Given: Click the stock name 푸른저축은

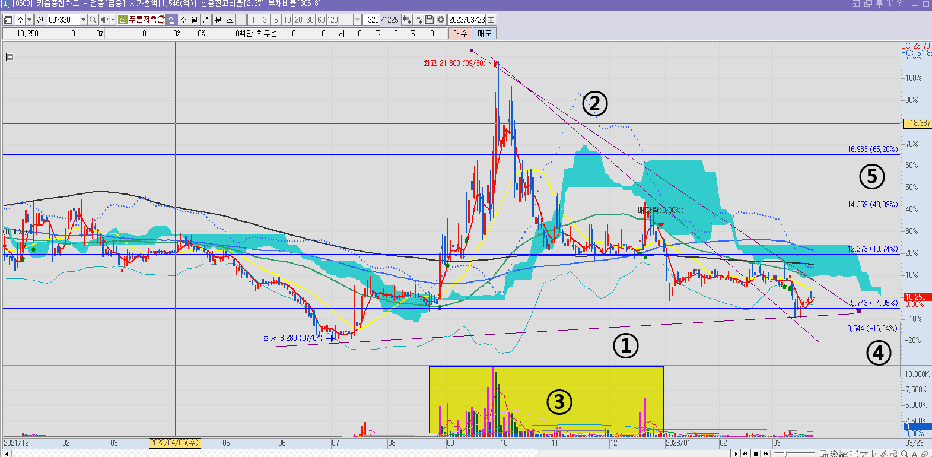Looking at the screenshot, I should pyautogui.click(x=146, y=20).
